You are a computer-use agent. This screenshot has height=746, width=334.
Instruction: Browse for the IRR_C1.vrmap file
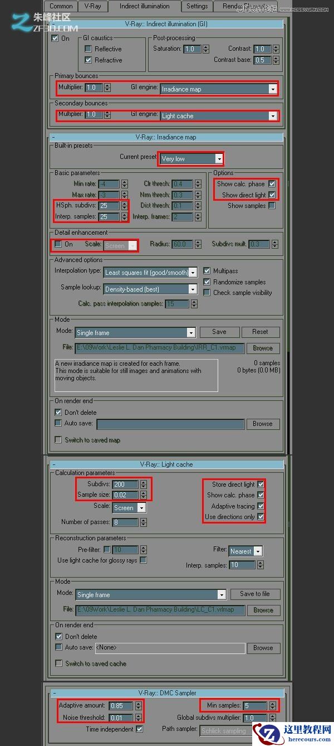click(x=263, y=348)
